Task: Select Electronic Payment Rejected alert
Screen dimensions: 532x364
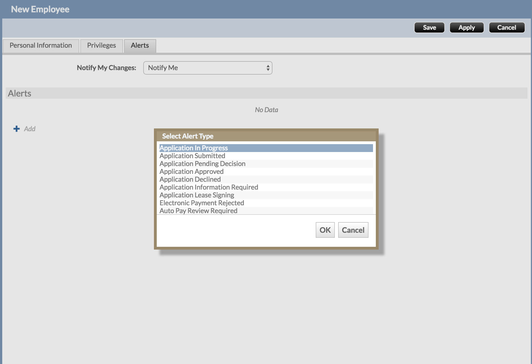Action: (x=202, y=203)
